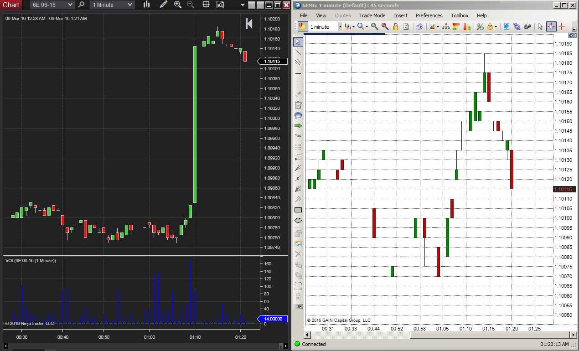Select the blue speech bubble comment tool
Image resolution: width=579 pixels, height=351 pixels.
pyautogui.click(x=298, y=115)
